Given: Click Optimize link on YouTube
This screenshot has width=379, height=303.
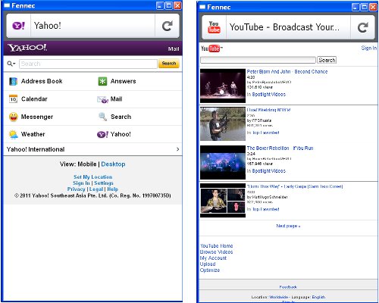Looking at the screenshot, I should point(210,270).
